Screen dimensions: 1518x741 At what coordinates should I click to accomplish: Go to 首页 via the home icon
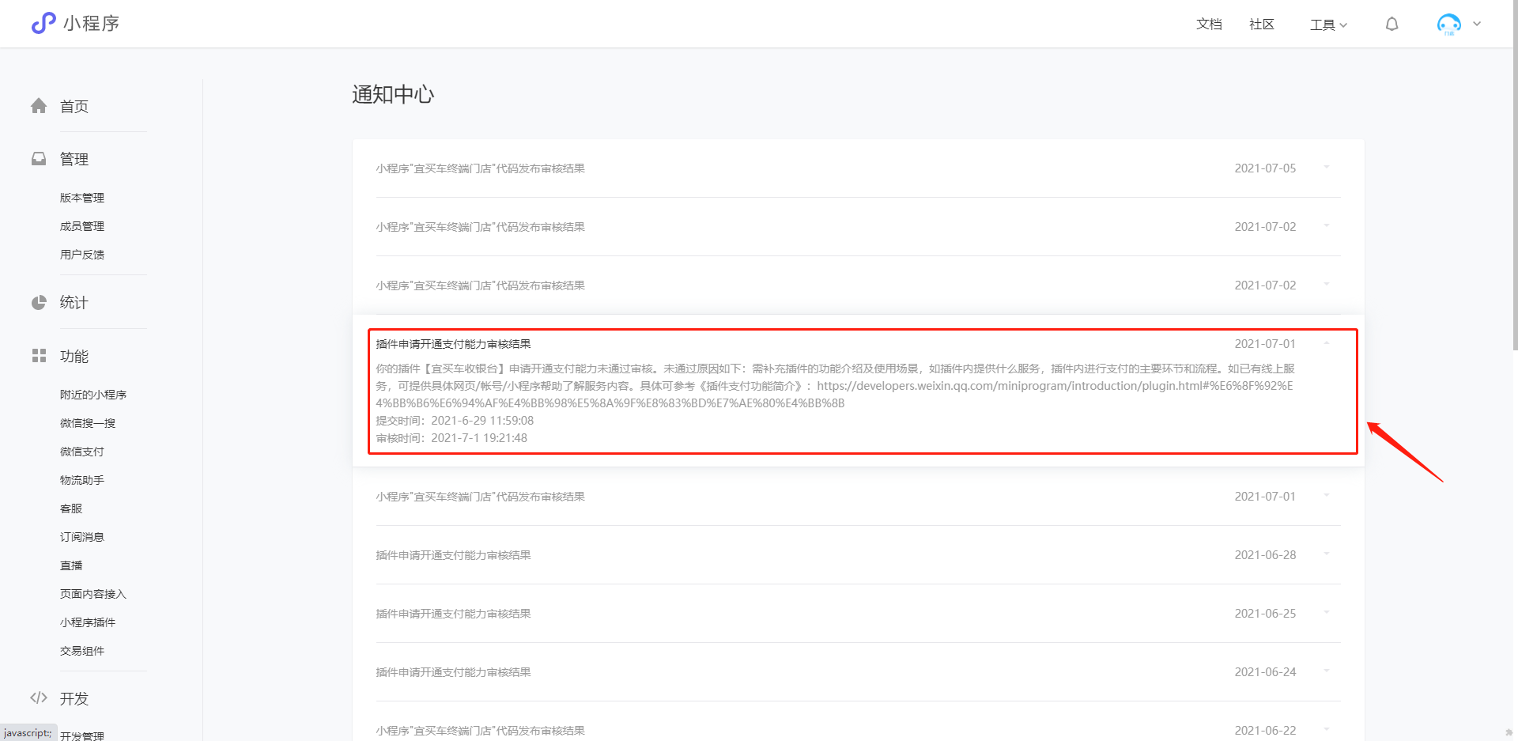click(x=39, y=106)
